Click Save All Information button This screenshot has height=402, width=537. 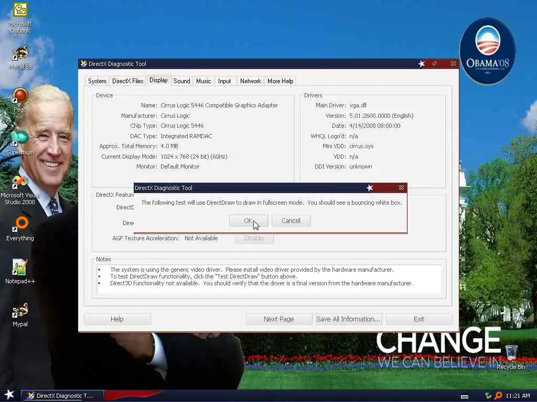[x=348, y=319]
